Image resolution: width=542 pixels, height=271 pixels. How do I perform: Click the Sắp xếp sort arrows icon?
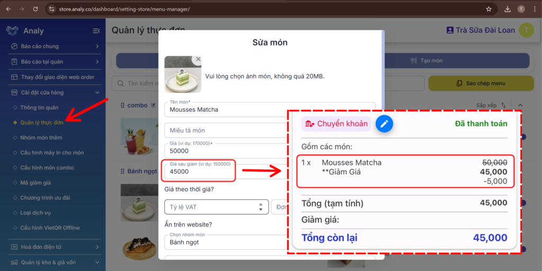(504, 105)
